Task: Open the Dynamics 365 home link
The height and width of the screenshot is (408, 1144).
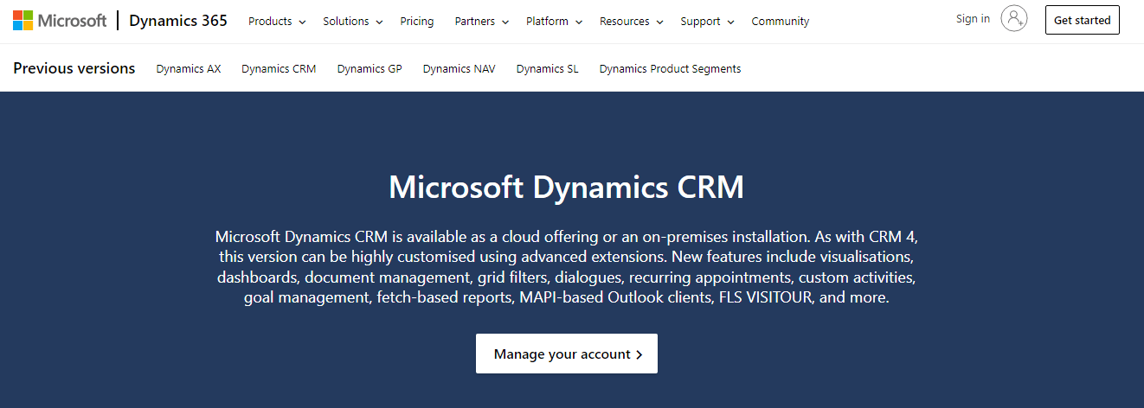Action: coord(178,21)
